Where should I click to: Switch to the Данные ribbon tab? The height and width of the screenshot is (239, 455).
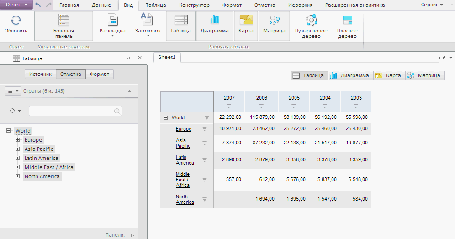point(101,5)
